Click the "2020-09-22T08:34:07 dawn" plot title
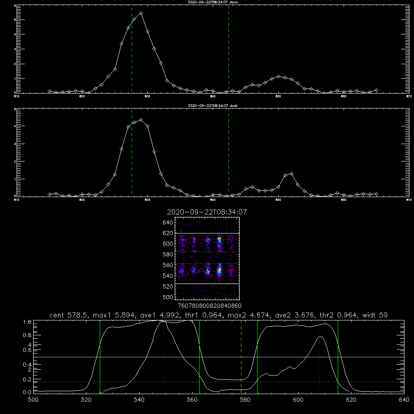Screen dimensions: 414x414 click(213, 2)
